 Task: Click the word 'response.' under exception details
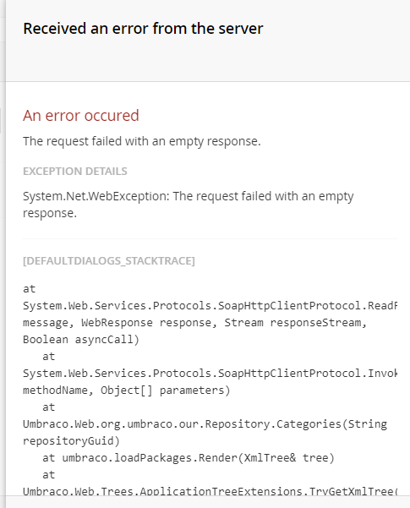point(50,213)
